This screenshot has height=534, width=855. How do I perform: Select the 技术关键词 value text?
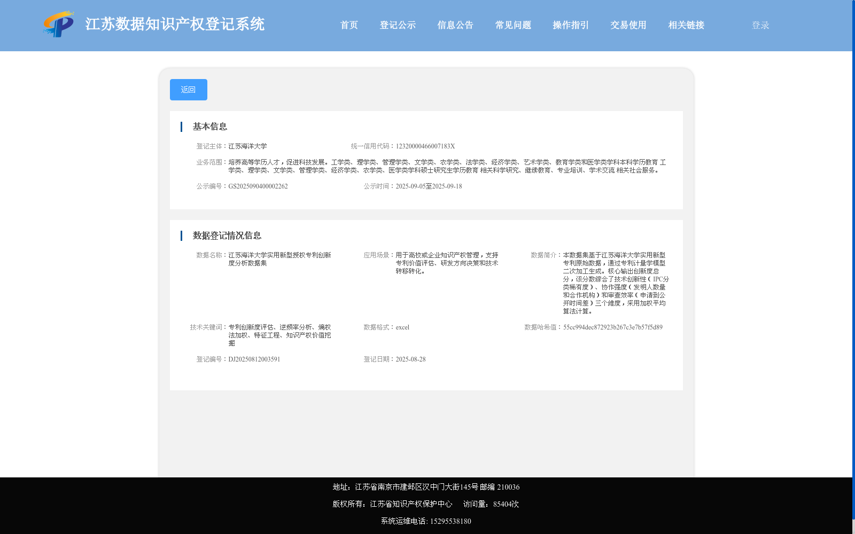(x=280, y=335)
